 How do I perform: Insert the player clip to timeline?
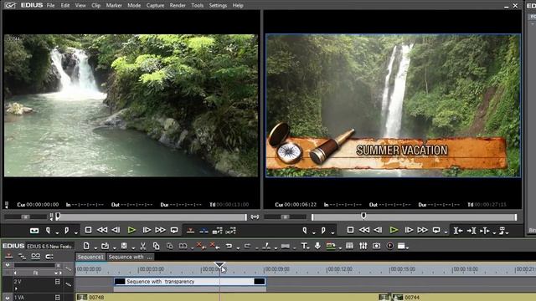click(x=191, y=231)
